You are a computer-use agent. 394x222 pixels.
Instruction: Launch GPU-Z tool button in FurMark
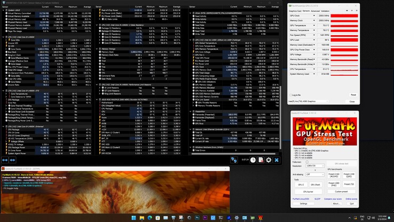click(x=301, y=185)
